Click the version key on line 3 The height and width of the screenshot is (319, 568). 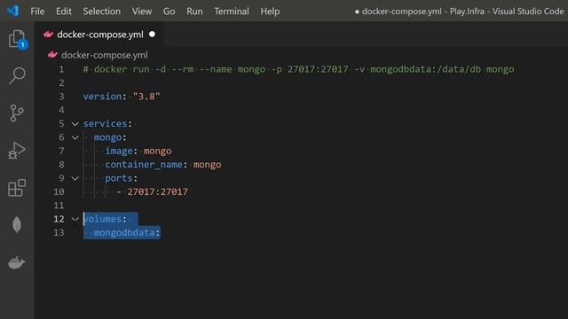[x=103, y=97]
